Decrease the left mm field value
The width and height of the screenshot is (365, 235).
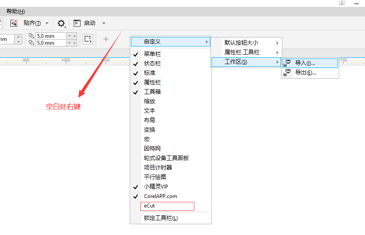(19, 42)
